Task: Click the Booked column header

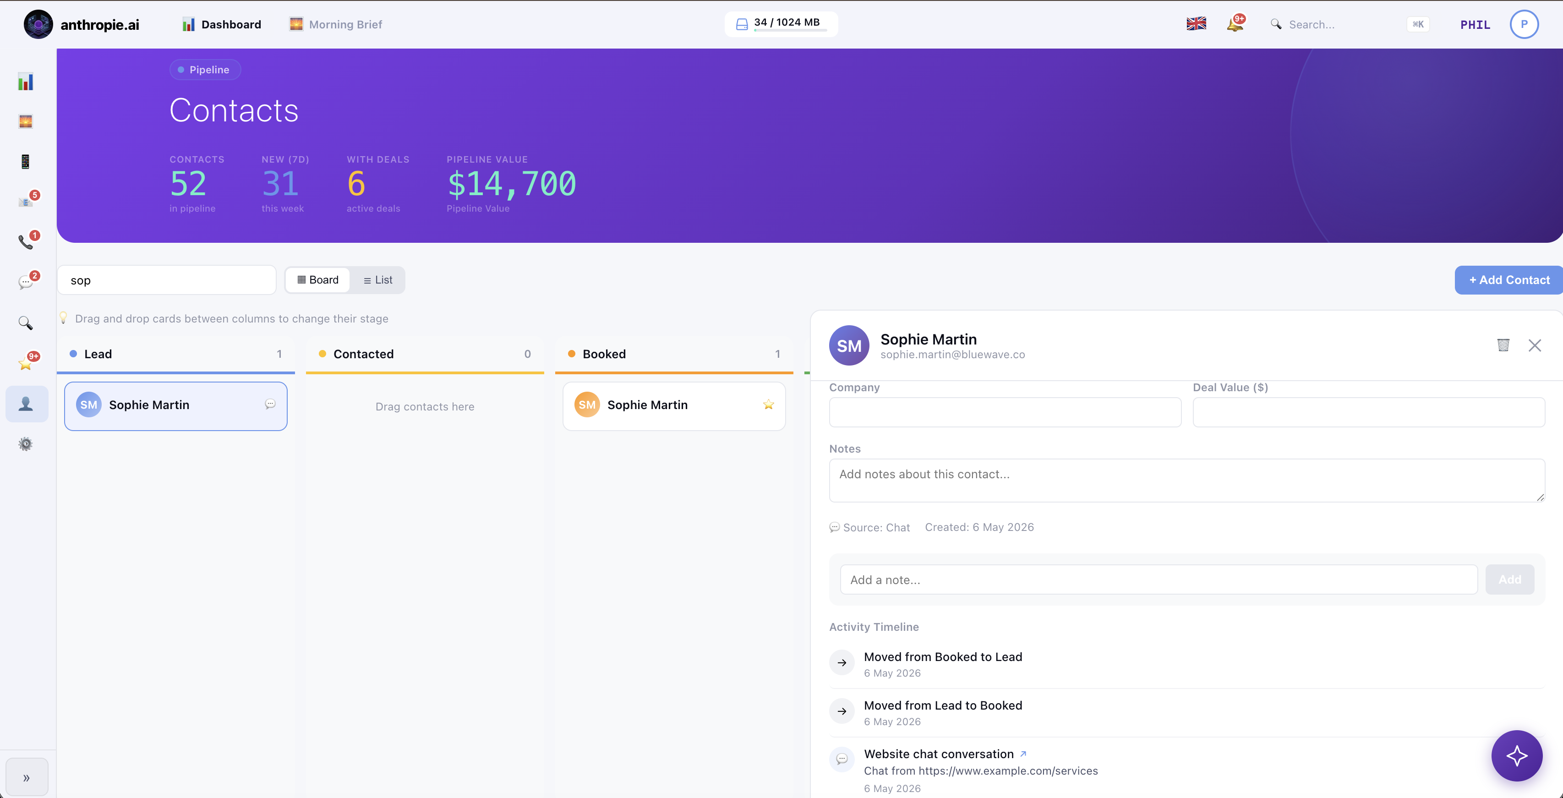Action: 674,354
